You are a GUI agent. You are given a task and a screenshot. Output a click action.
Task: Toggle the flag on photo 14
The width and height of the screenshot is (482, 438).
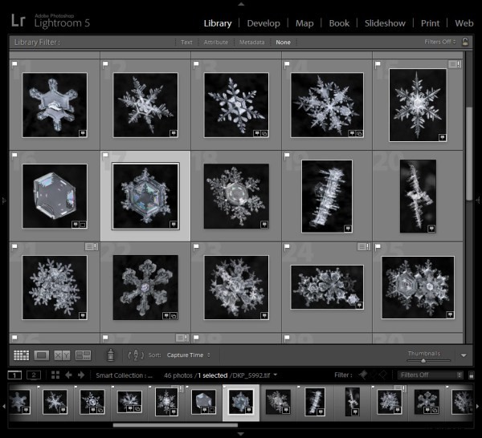(287, 64)
